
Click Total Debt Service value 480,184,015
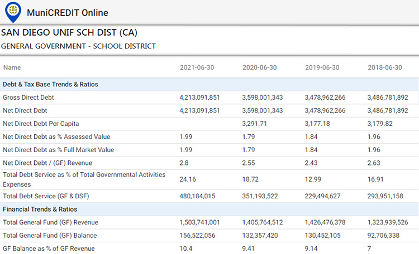pyautogui.click(x=197, y=196)
